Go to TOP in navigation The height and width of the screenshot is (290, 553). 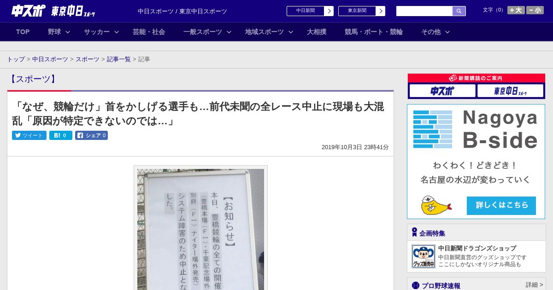(x=23, y=32)
